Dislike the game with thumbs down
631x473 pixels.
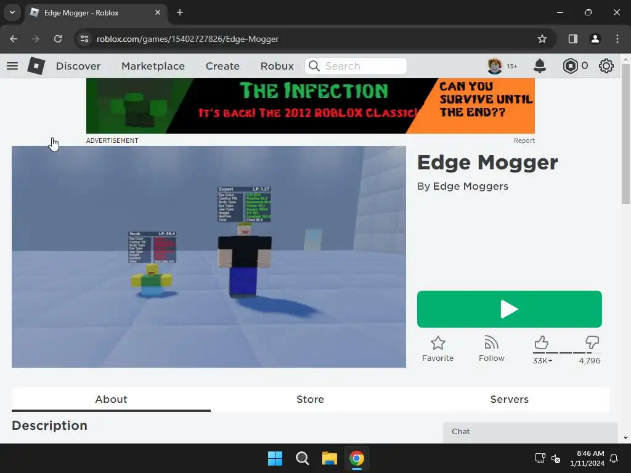[592, 342]
